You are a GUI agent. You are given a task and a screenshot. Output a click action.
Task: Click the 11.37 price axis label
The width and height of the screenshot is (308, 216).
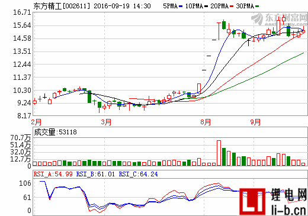click(22, 78)
